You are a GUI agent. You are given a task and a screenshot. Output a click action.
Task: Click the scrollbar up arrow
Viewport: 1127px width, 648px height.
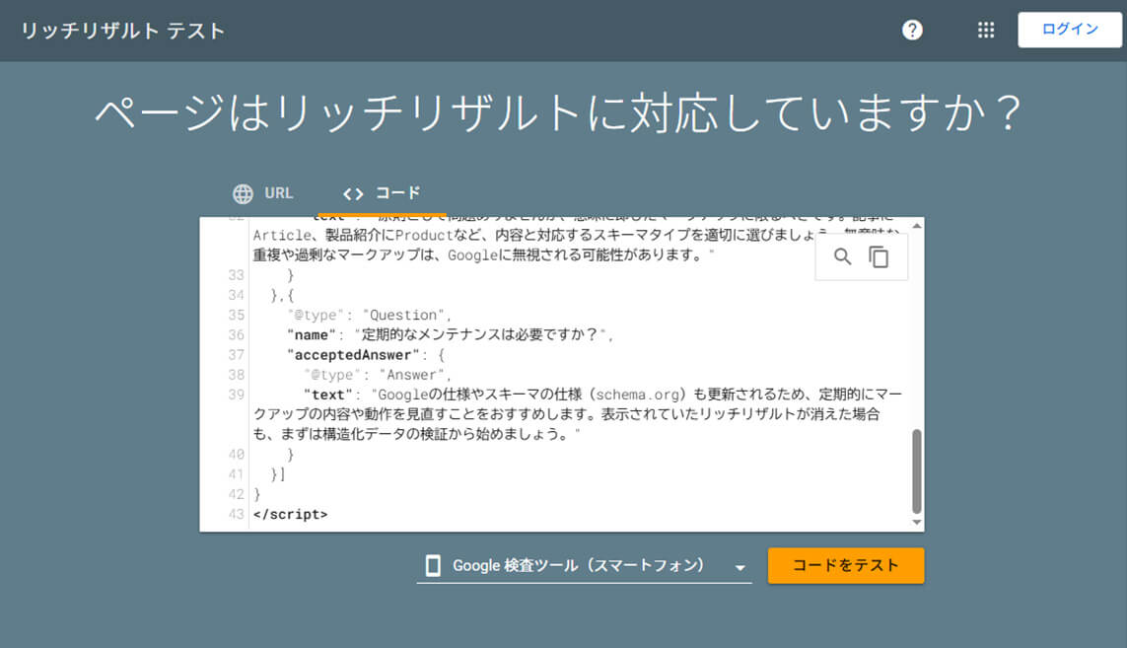[x=916, y=226]
